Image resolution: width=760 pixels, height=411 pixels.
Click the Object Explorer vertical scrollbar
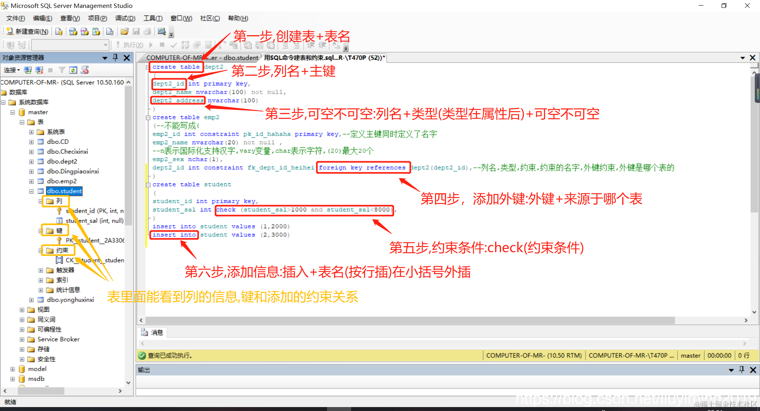pyautogui.click(x=128, y=156)
